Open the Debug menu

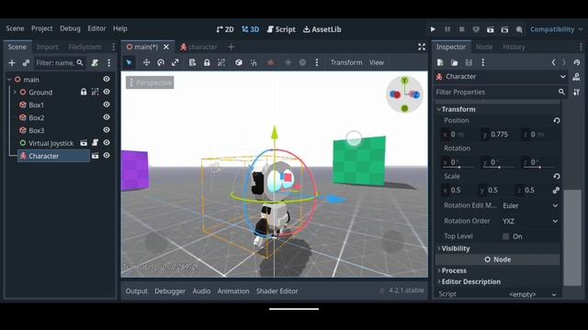(x=70, y=28)
